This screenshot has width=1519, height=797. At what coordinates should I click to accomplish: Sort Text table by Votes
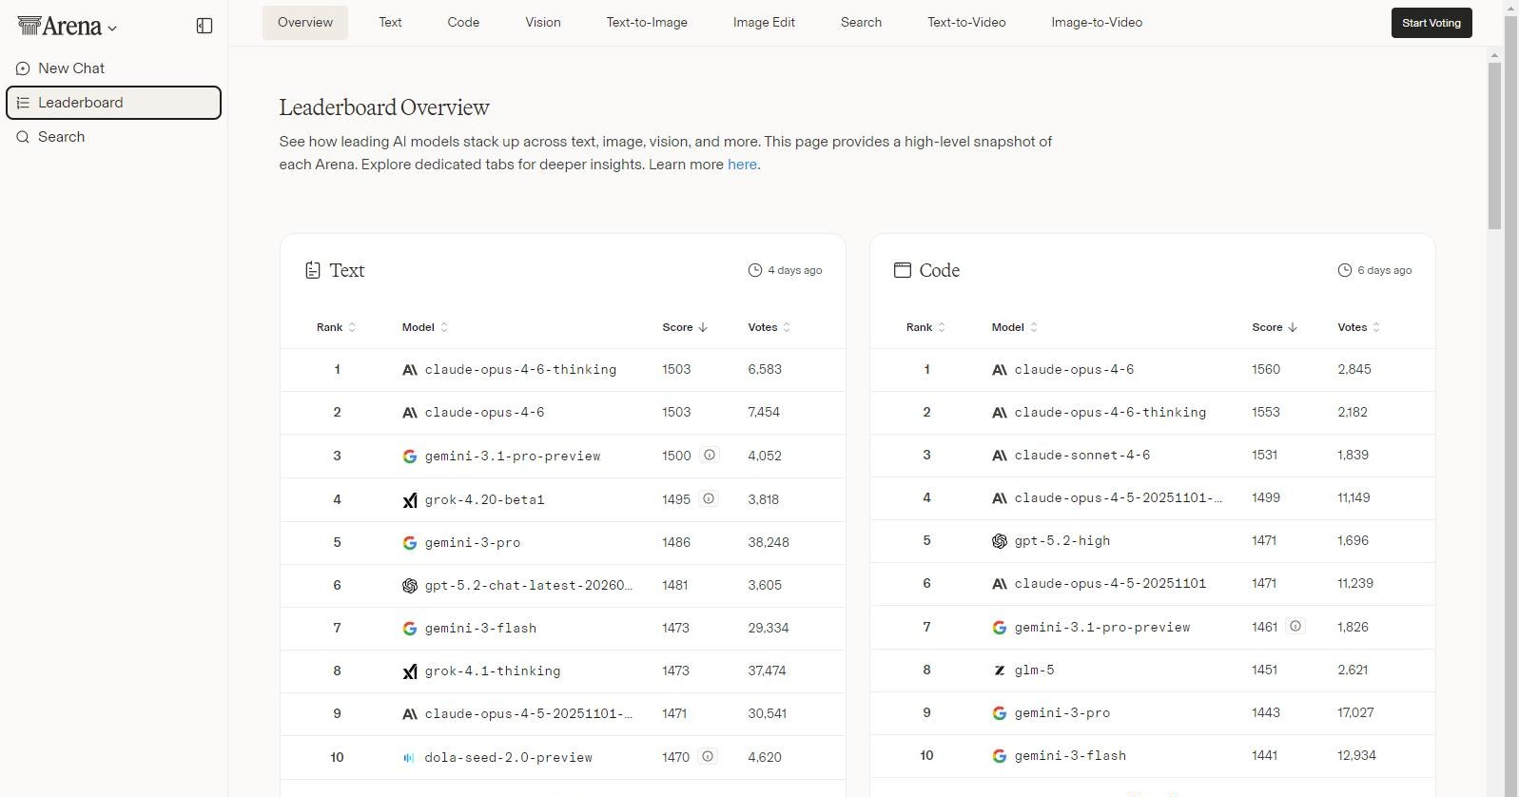click(x=769, y=327)
